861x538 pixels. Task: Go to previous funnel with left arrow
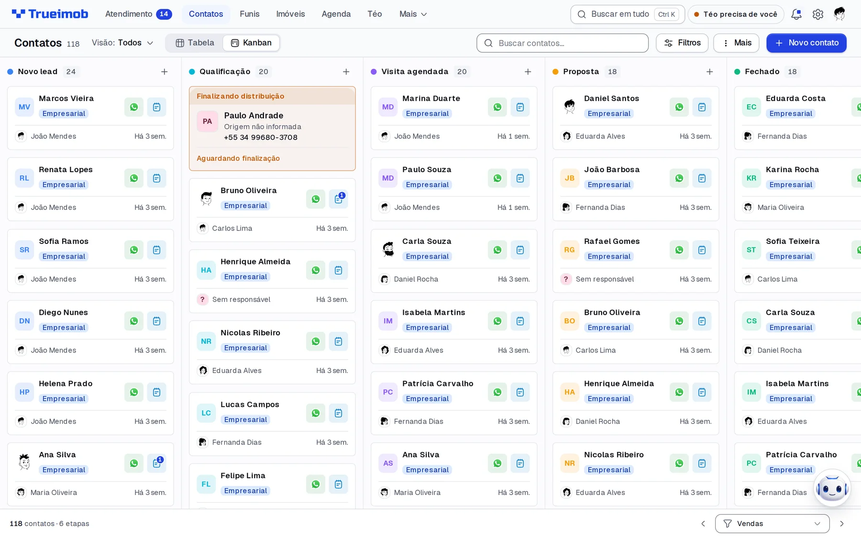click(703, 524)
